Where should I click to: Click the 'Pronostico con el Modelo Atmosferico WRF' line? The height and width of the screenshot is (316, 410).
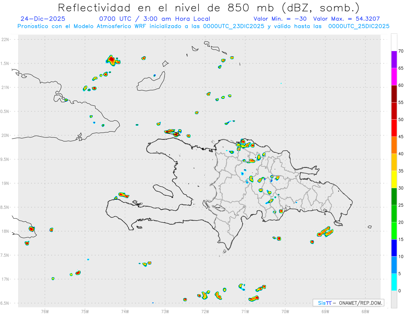203,26
